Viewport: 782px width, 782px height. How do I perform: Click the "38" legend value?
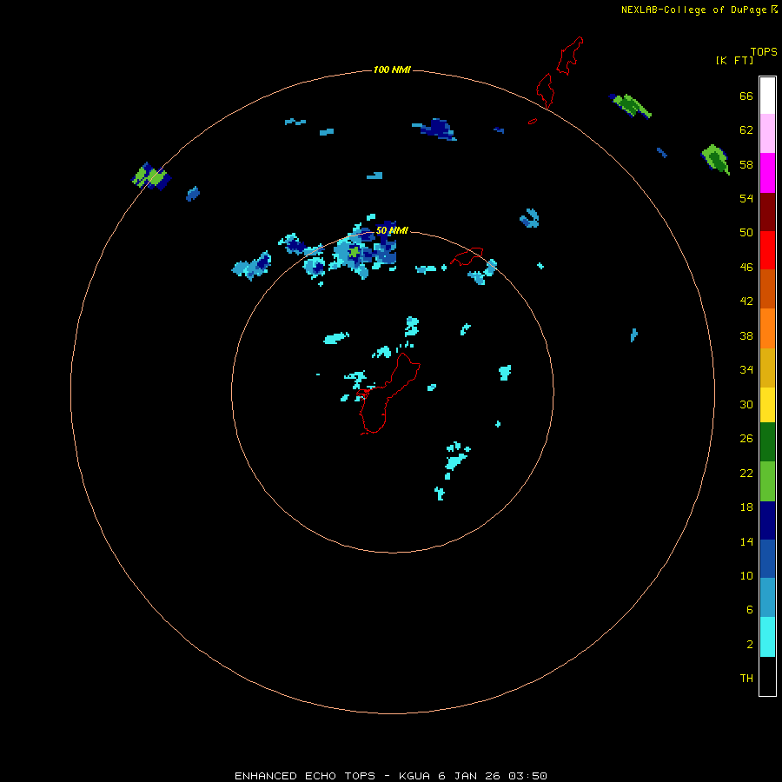click(x=746, y=335)
